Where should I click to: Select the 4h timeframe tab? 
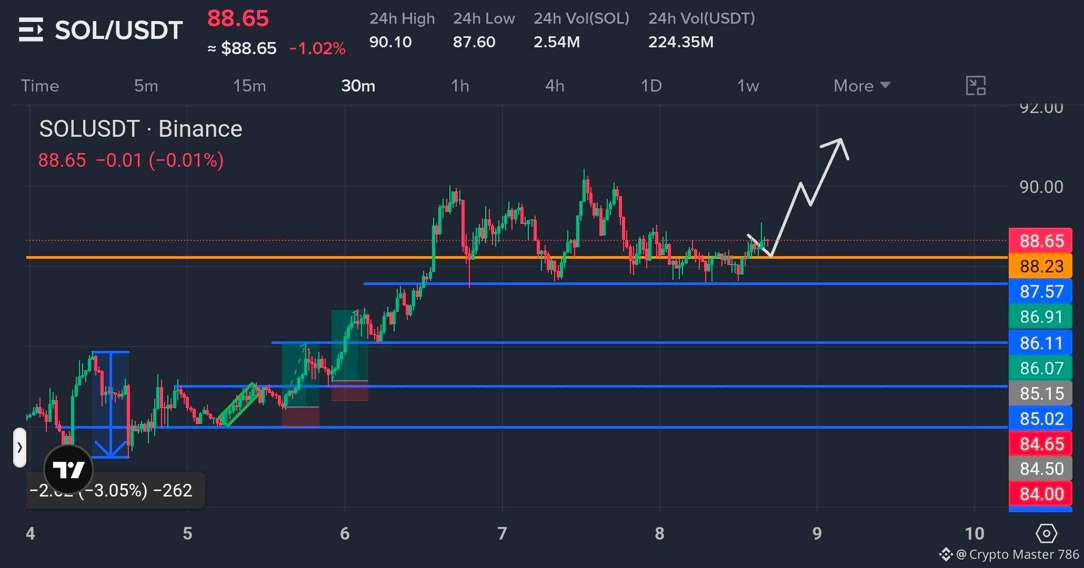[555, 86]
